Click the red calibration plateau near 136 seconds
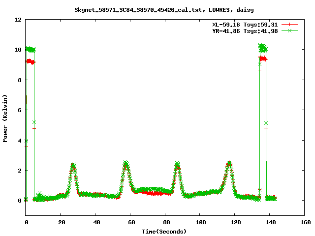This screenshot has width=315, height=236. coord(263,59)
